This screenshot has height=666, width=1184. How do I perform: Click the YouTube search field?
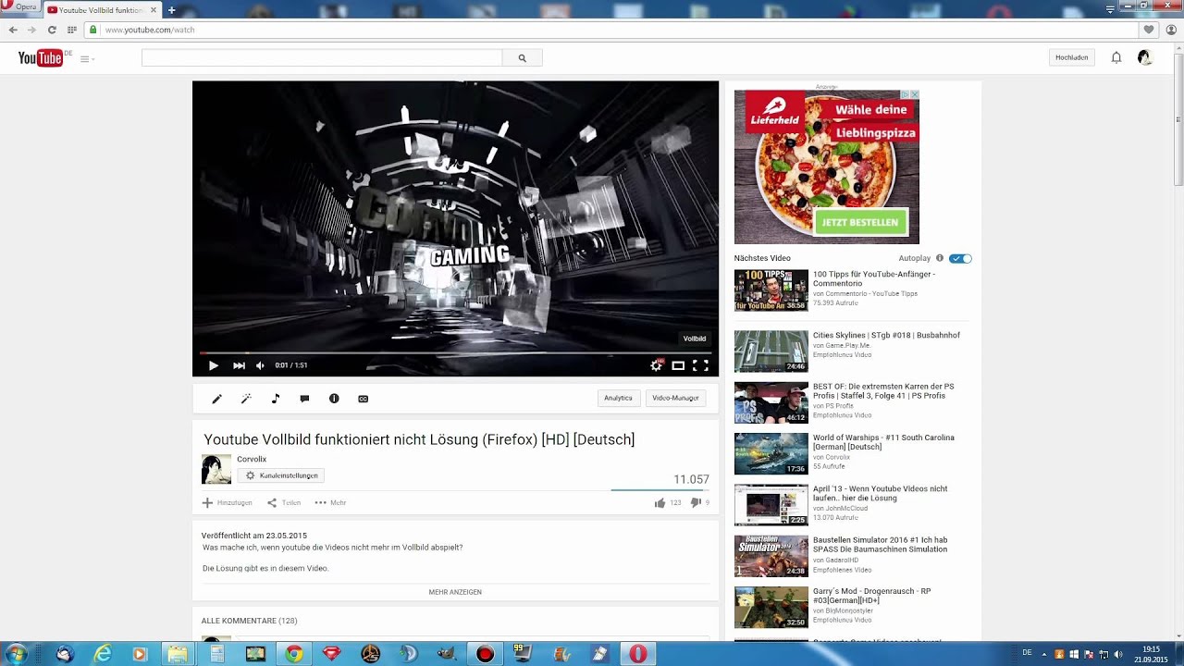pyautogui.click(x=322, y=57)
